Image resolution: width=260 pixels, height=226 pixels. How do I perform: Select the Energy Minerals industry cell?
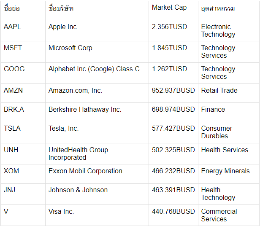pos(225,171)
